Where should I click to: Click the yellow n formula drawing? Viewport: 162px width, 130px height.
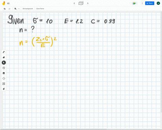pos(38,42)
